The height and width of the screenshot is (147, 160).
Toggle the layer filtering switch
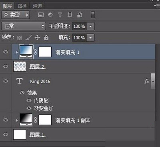[x=93, y=15]
